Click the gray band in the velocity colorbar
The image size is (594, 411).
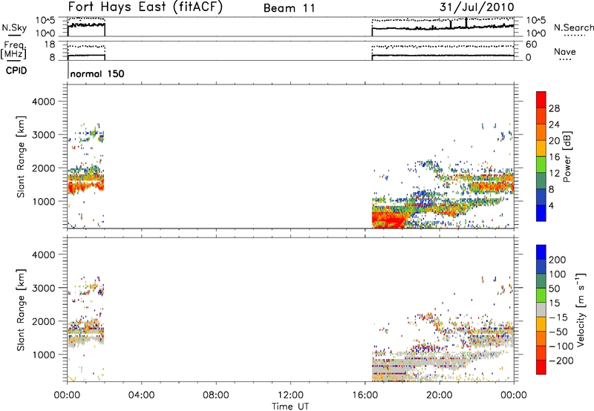pyautogui.click(x=541, y=309)
